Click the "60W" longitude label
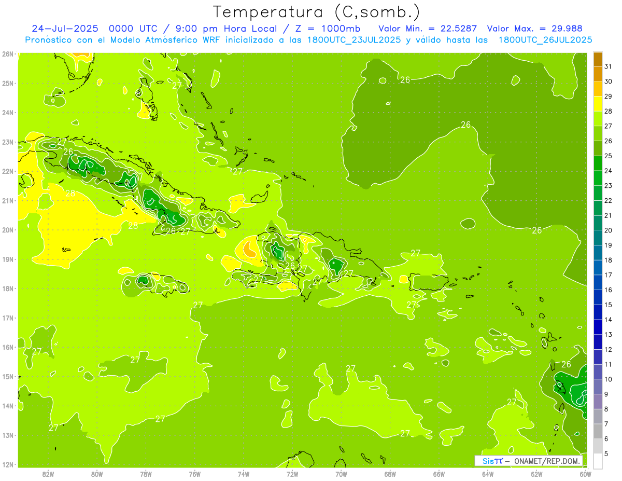Viewport: 622px width, 481px height. click(x=586, y=474)
